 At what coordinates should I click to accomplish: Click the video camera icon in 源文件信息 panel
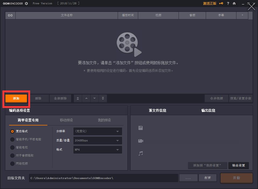pos(140,141)
